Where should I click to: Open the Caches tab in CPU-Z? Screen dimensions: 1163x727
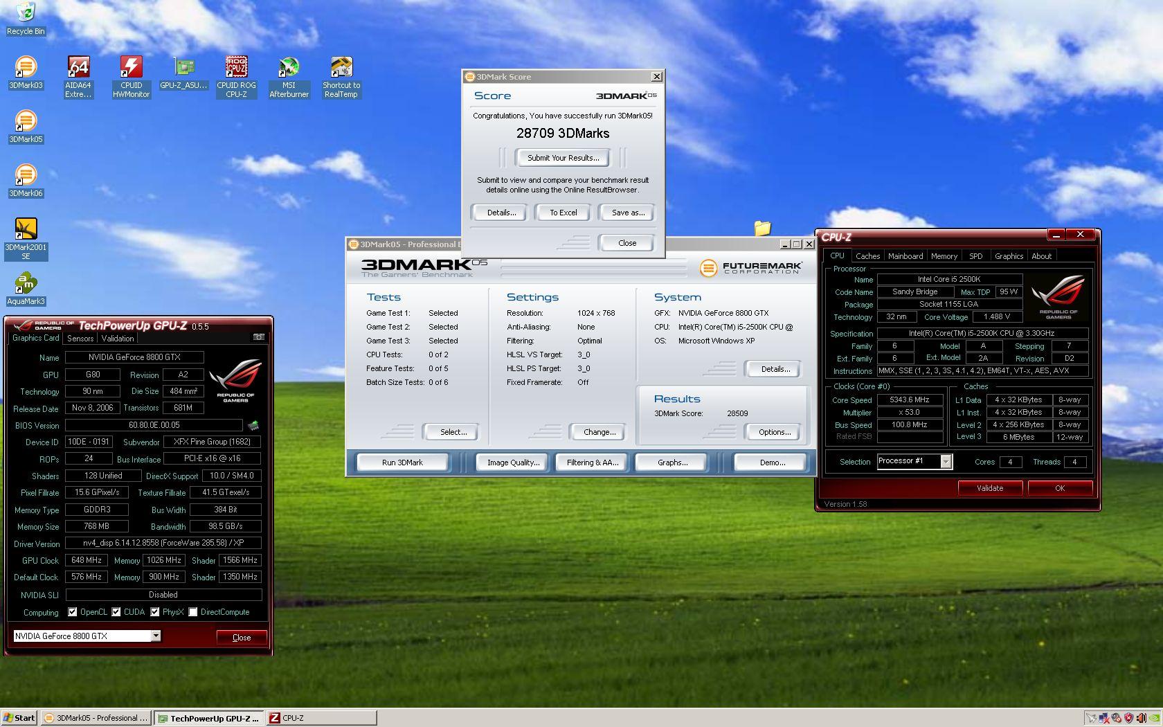click(x=867, y=256)
